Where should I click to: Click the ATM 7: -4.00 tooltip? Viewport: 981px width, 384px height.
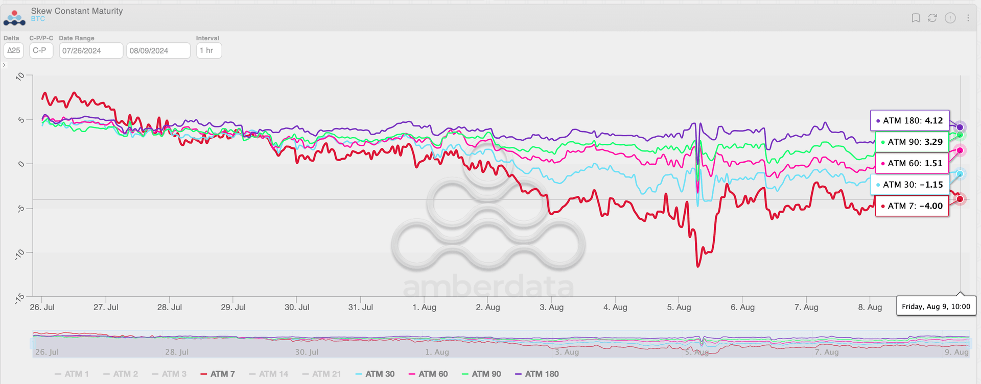pyautogui.click(x=912, y=206)
